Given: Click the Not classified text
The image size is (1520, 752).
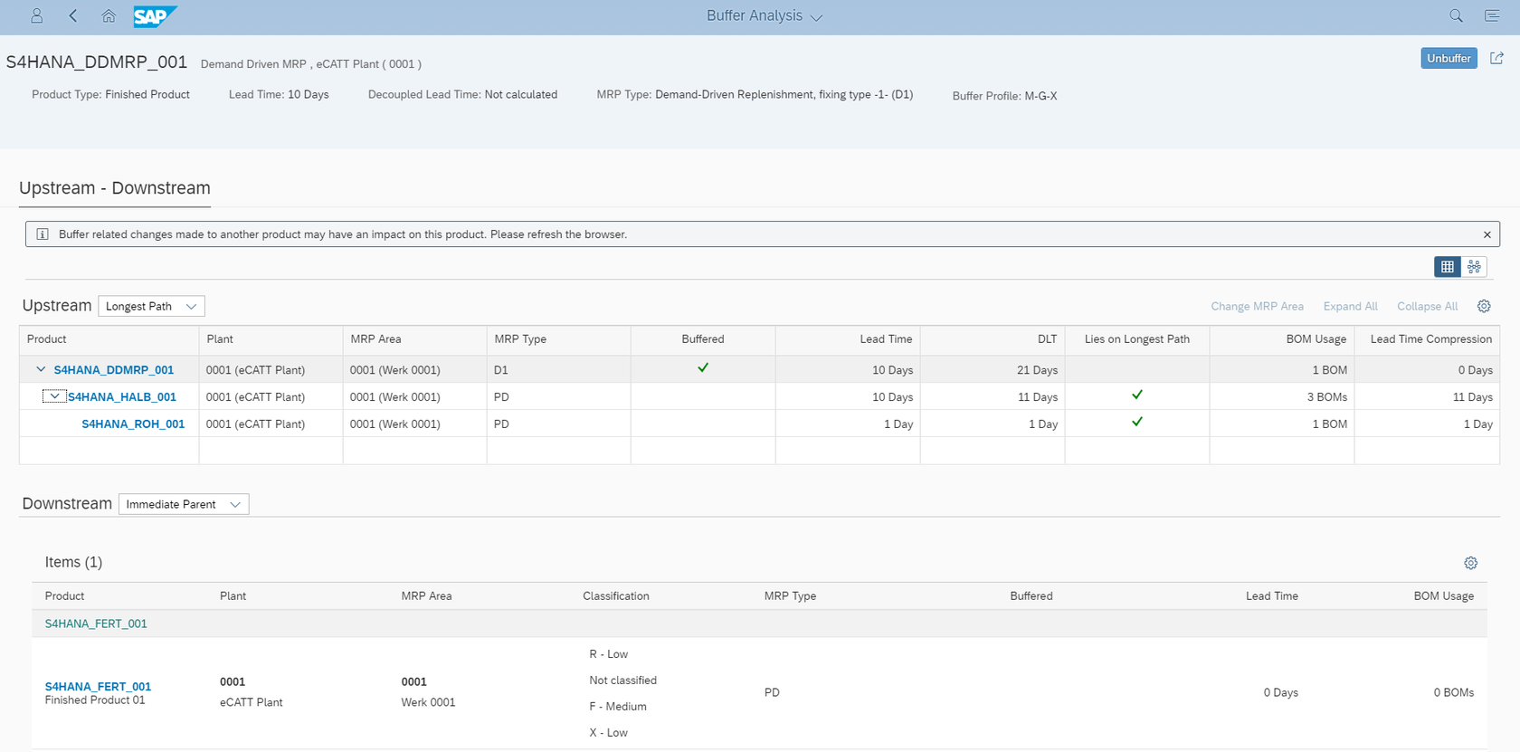Looking at the screenshot, I should pos(623,681).
